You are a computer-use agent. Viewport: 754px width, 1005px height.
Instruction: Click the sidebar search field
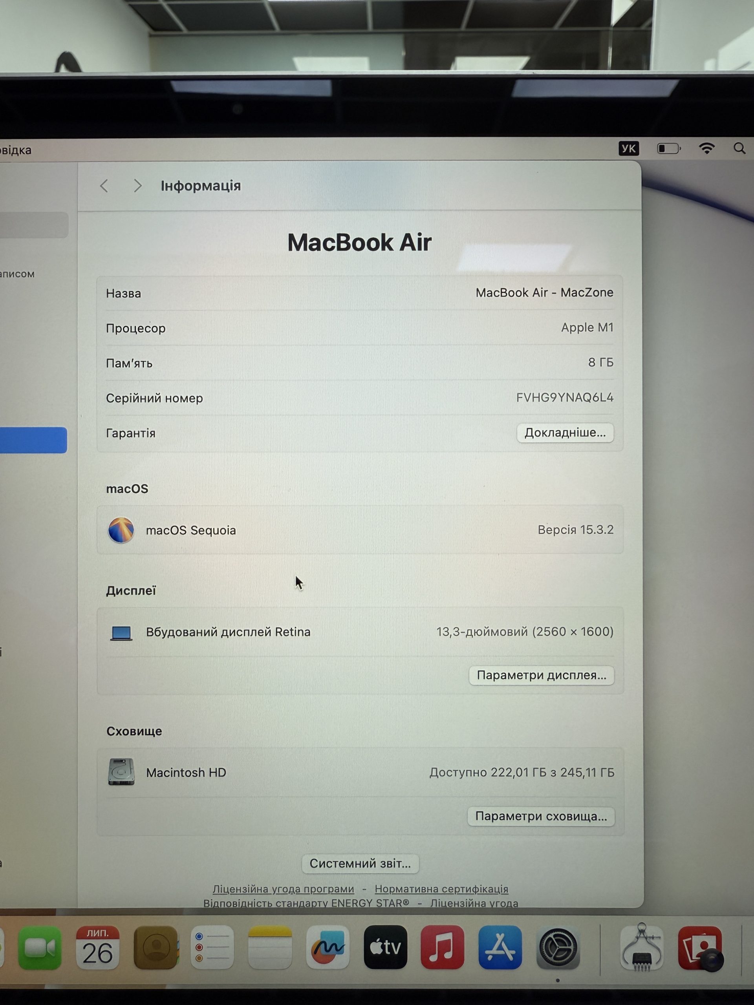coord(34,225)
